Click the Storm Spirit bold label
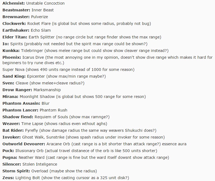215x181 pixels. (16, 171)
